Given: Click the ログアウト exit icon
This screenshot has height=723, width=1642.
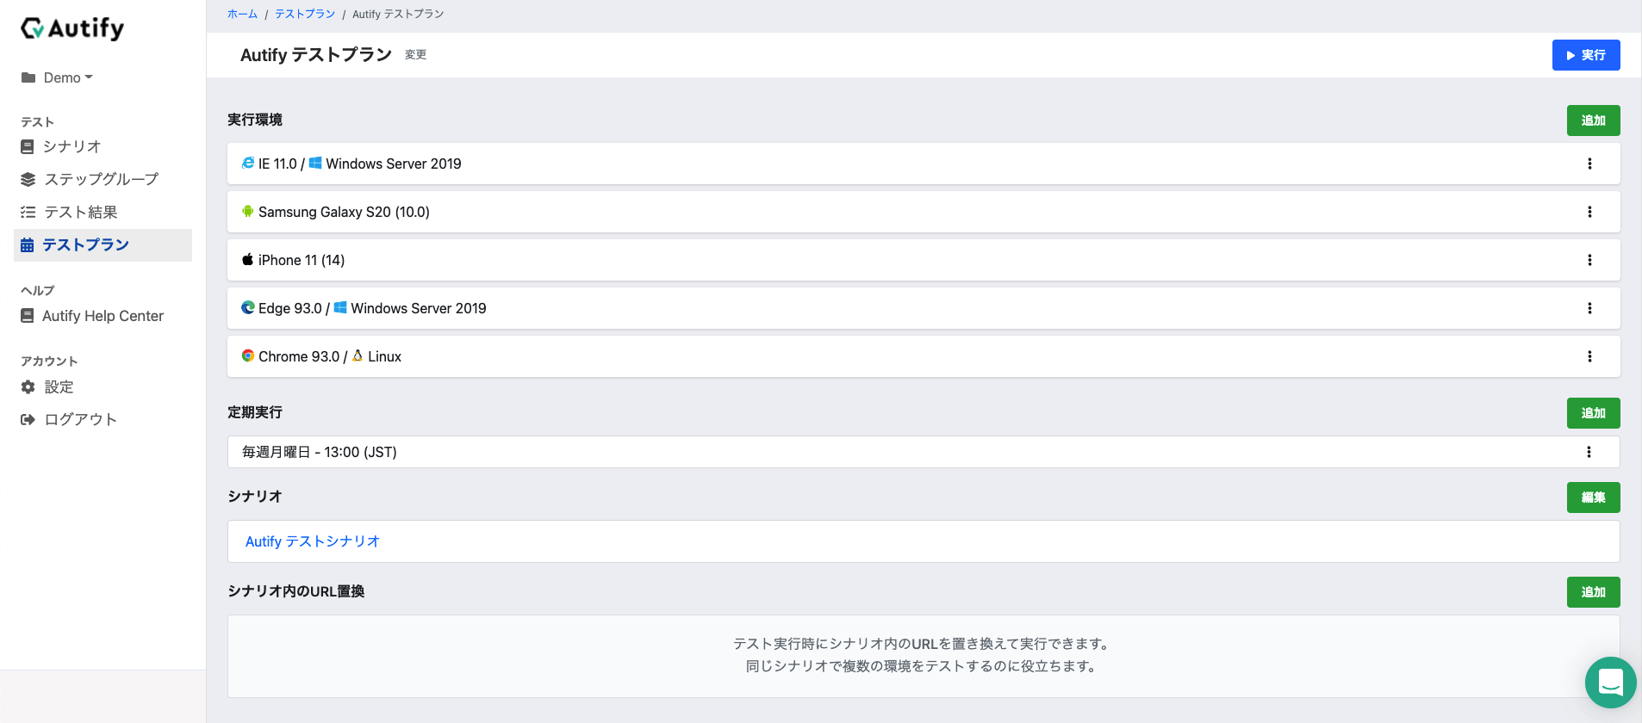Looking at the screenshot, I should point(28,419).
